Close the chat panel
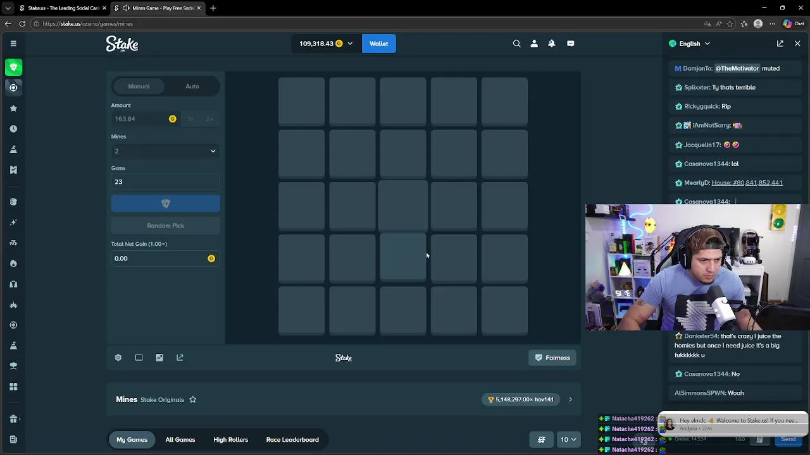Viewport: 810px width, 455px height. (797, 44)
